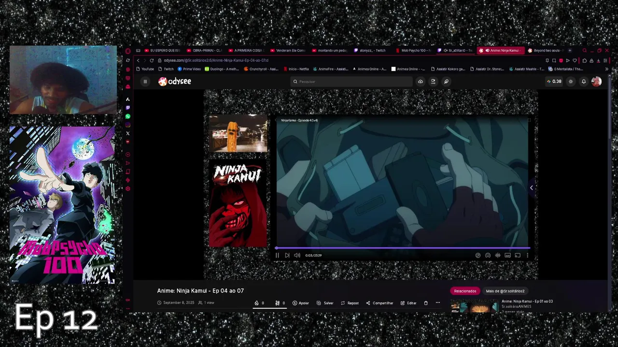This screenshot has height=347, width=618.
Task: Open the player's three-dot more menu
Action: point(527,255)
